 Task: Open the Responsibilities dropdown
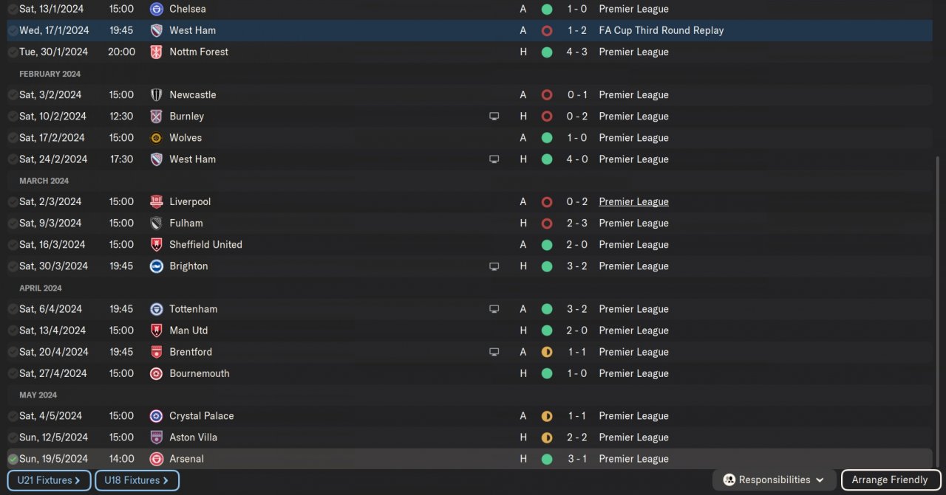pos(774,480)
